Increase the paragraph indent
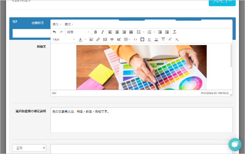Viewport: 245px width, 154px height. pos(167,32)
